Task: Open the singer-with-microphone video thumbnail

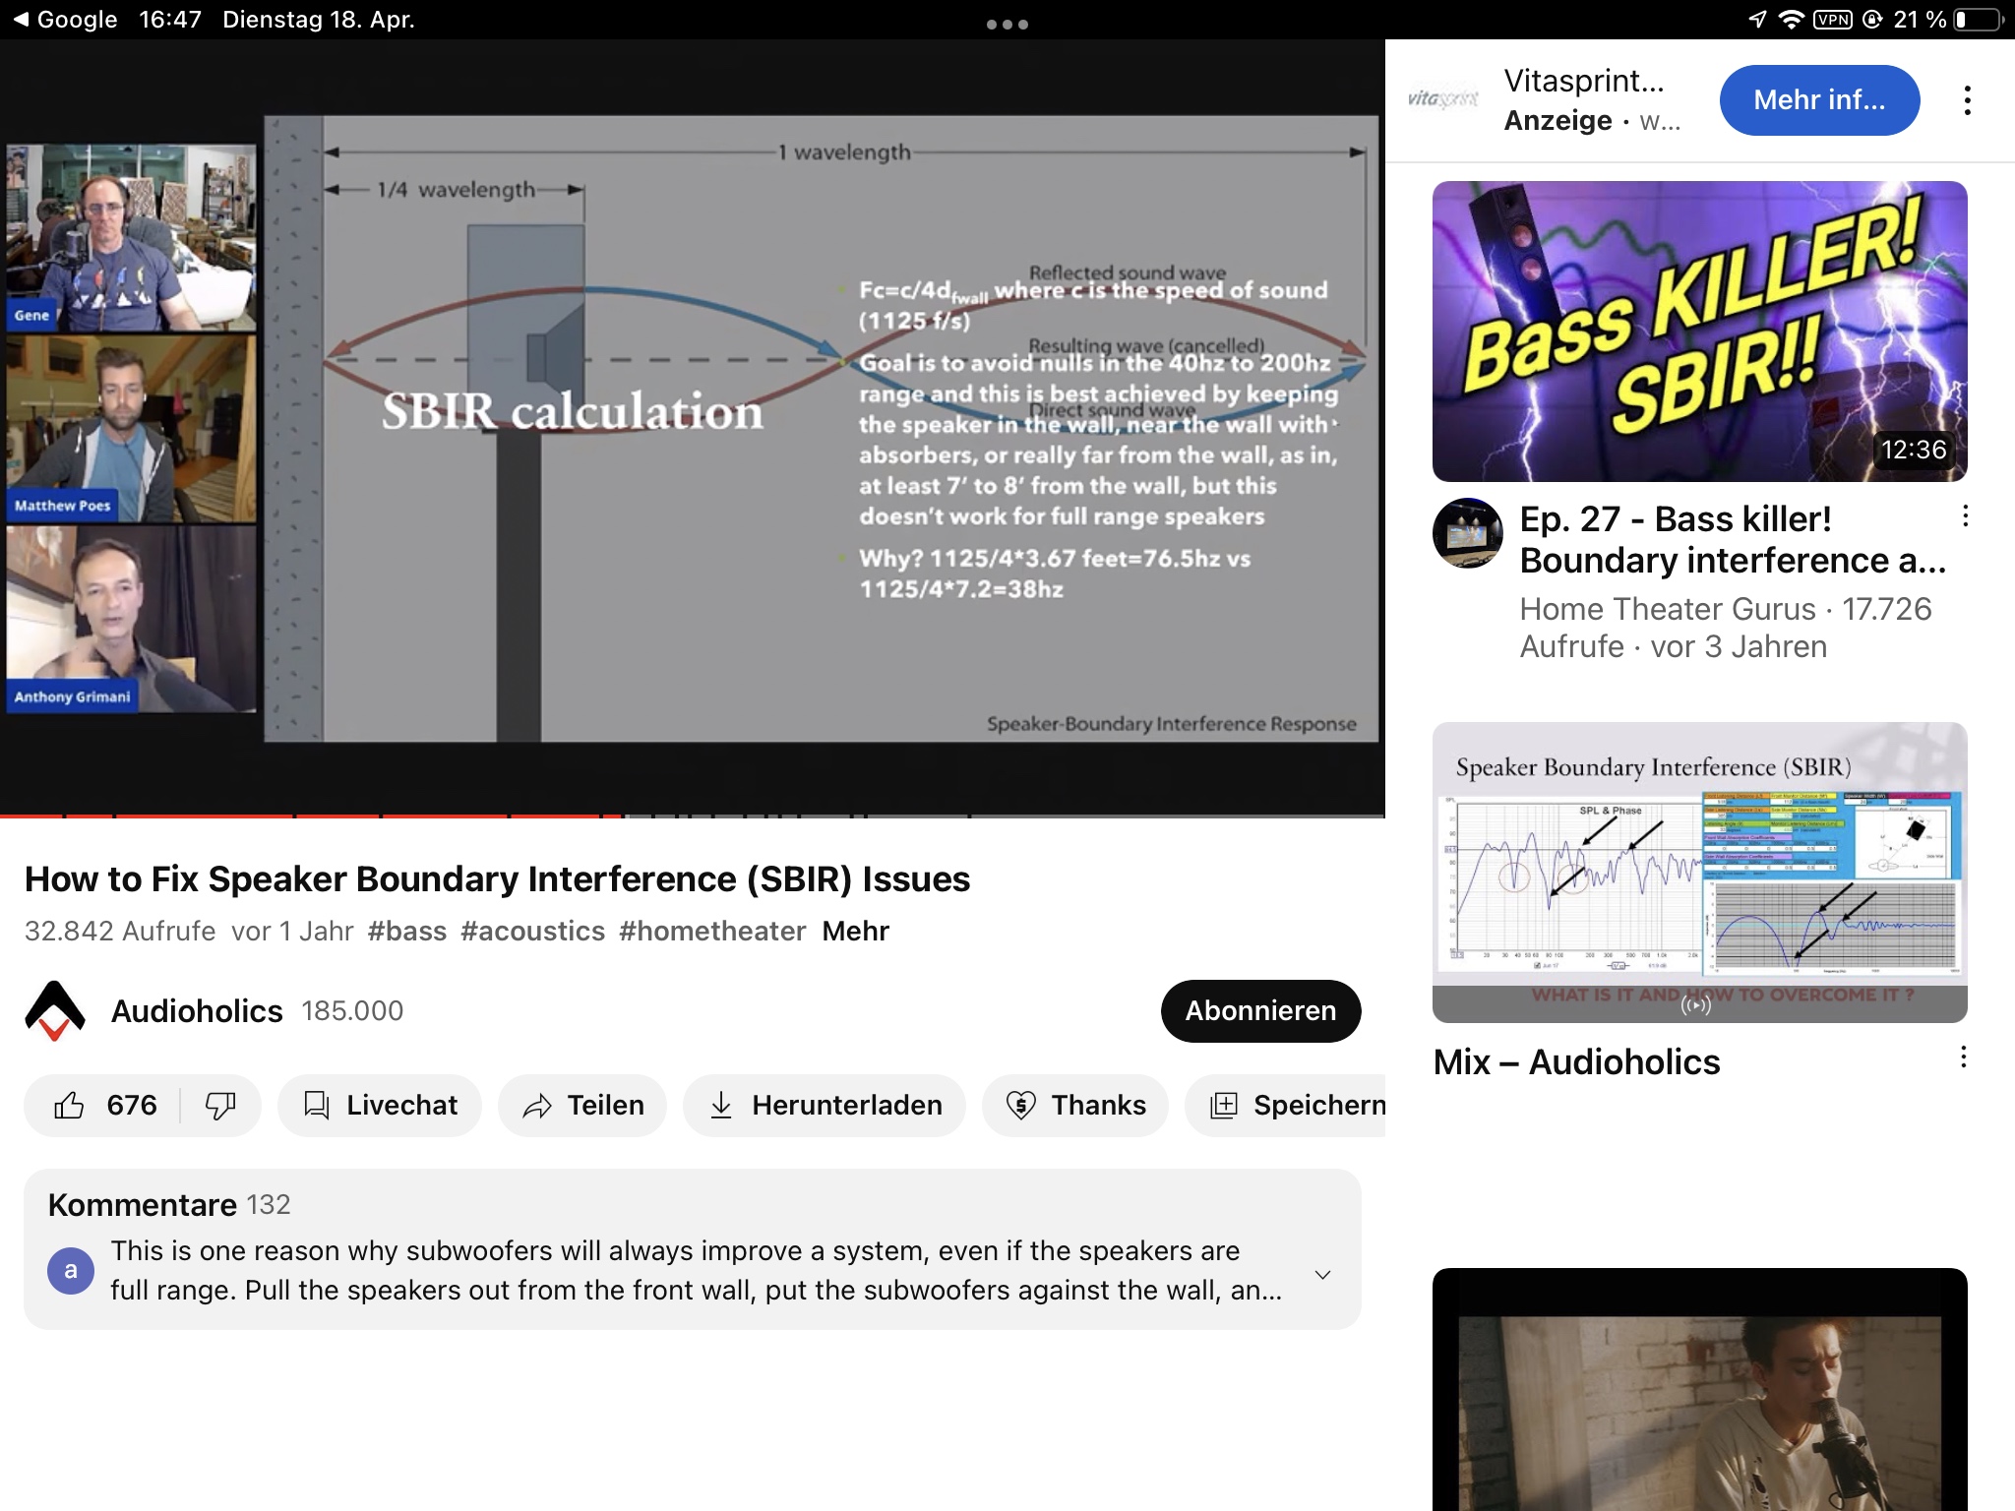Action: tap(1699, 1389)
